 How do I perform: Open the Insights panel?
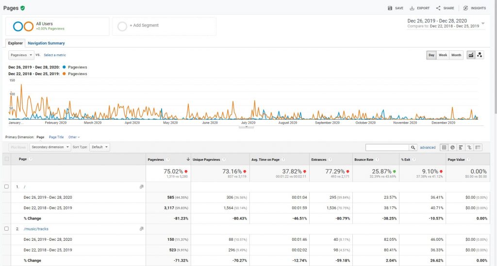(x=475, y=8)
